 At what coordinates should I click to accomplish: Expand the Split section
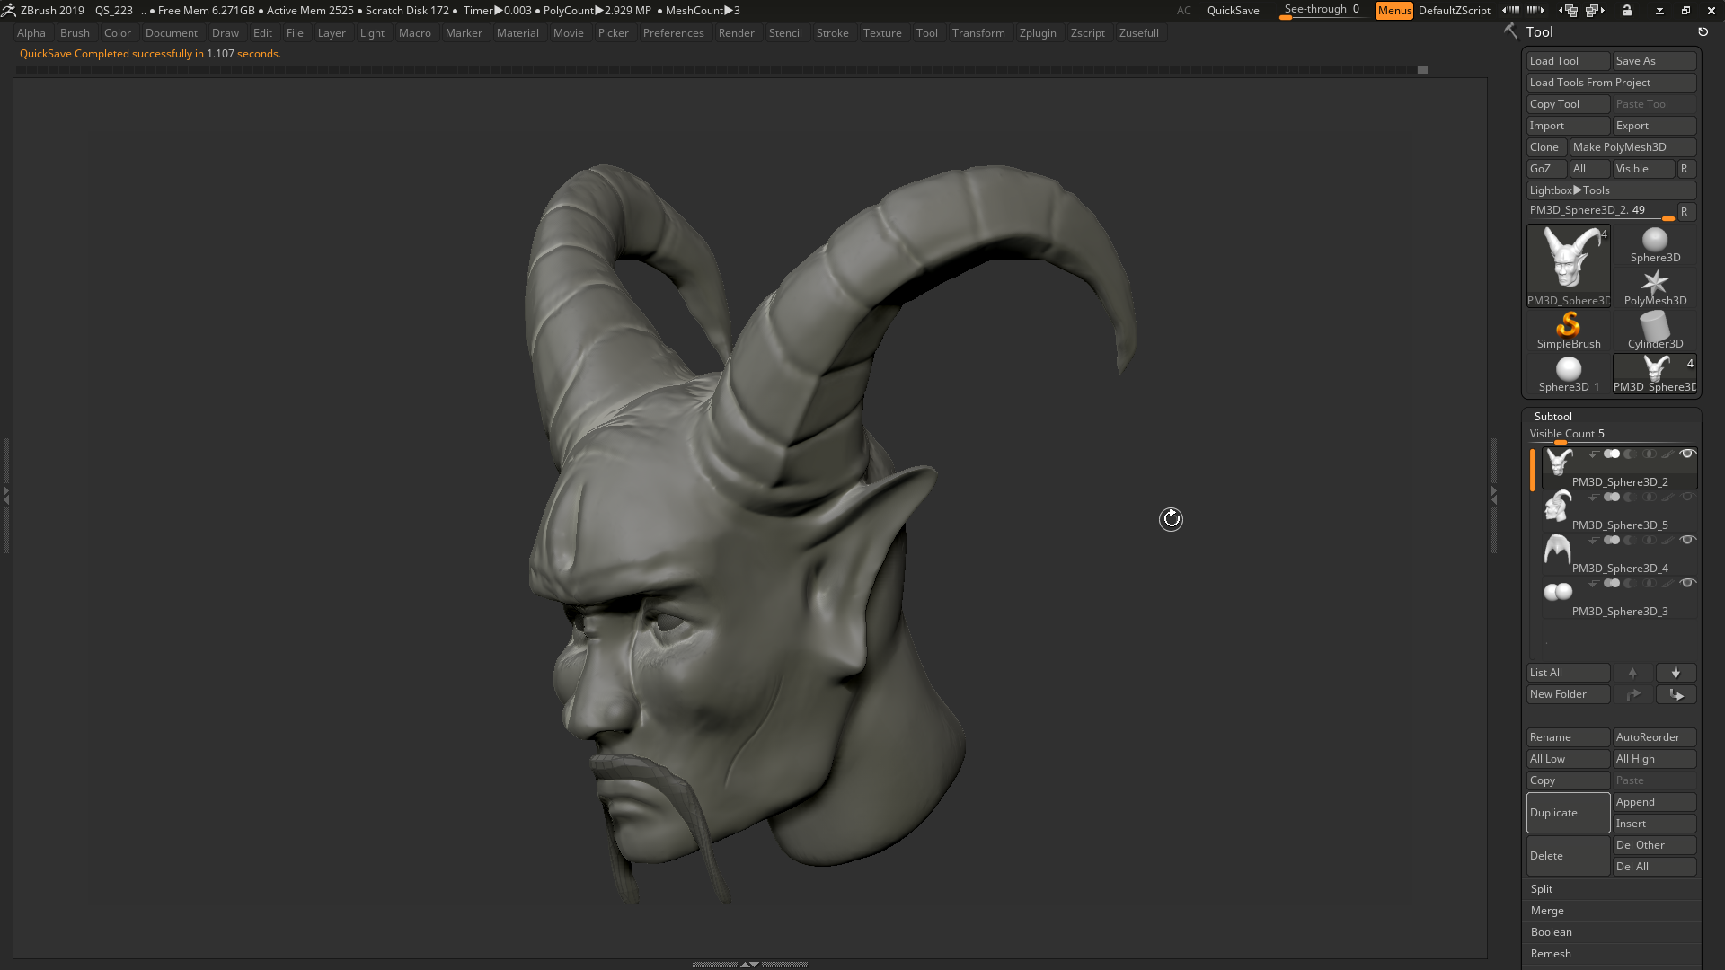[1542, 889]
